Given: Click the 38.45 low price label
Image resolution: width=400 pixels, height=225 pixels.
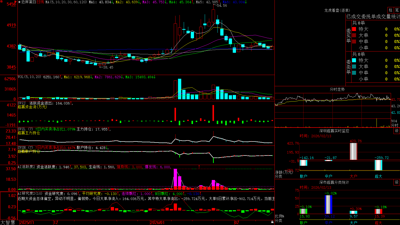Looking at the screenshot, I should pyautogui.click(x=108, y=67).
